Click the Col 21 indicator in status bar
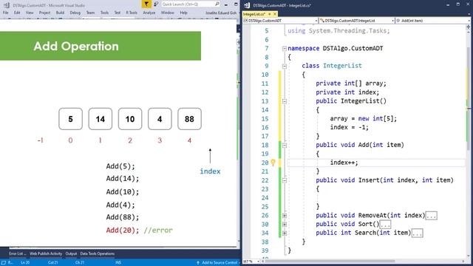This screenshot has width=473, height=266. [52, 263]
